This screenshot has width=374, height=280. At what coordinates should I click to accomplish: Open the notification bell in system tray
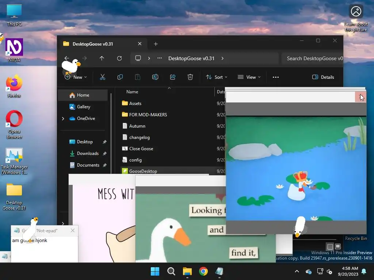(x=364, y=271)
